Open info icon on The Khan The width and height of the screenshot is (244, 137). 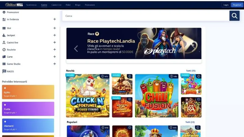tap(129, 76)
